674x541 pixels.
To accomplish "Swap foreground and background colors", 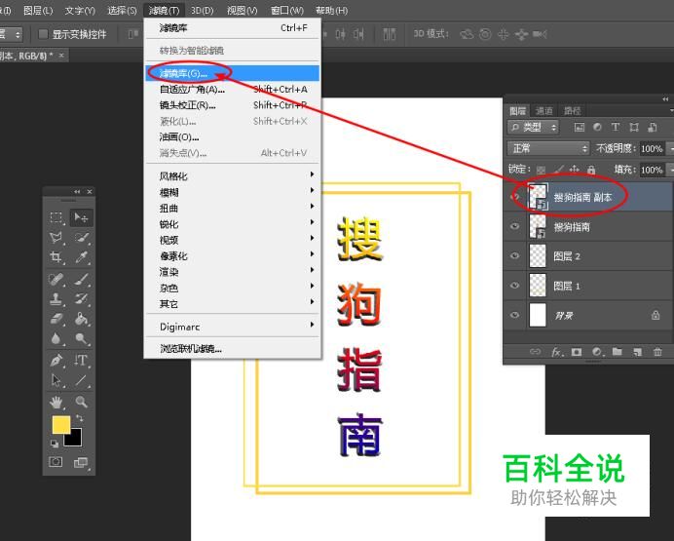I will point(80,417).
